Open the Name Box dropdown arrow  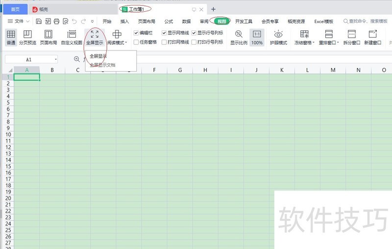56,59
